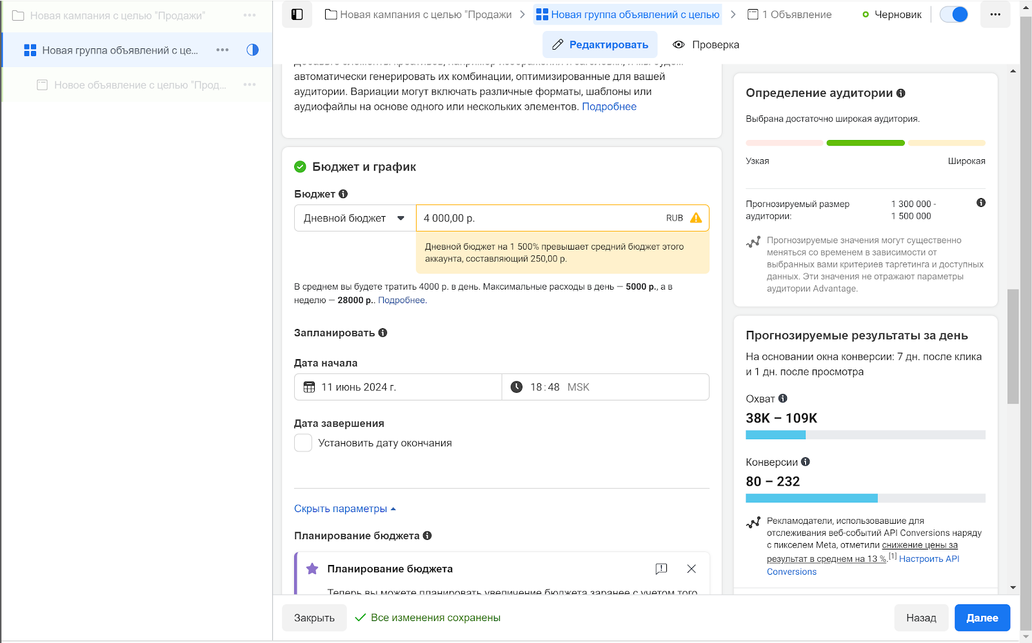Image resolution: width=1032 pixels, height=643 pixels.
Task: Click right panel scroll up arrow
Action: [x=1013, y=71]
